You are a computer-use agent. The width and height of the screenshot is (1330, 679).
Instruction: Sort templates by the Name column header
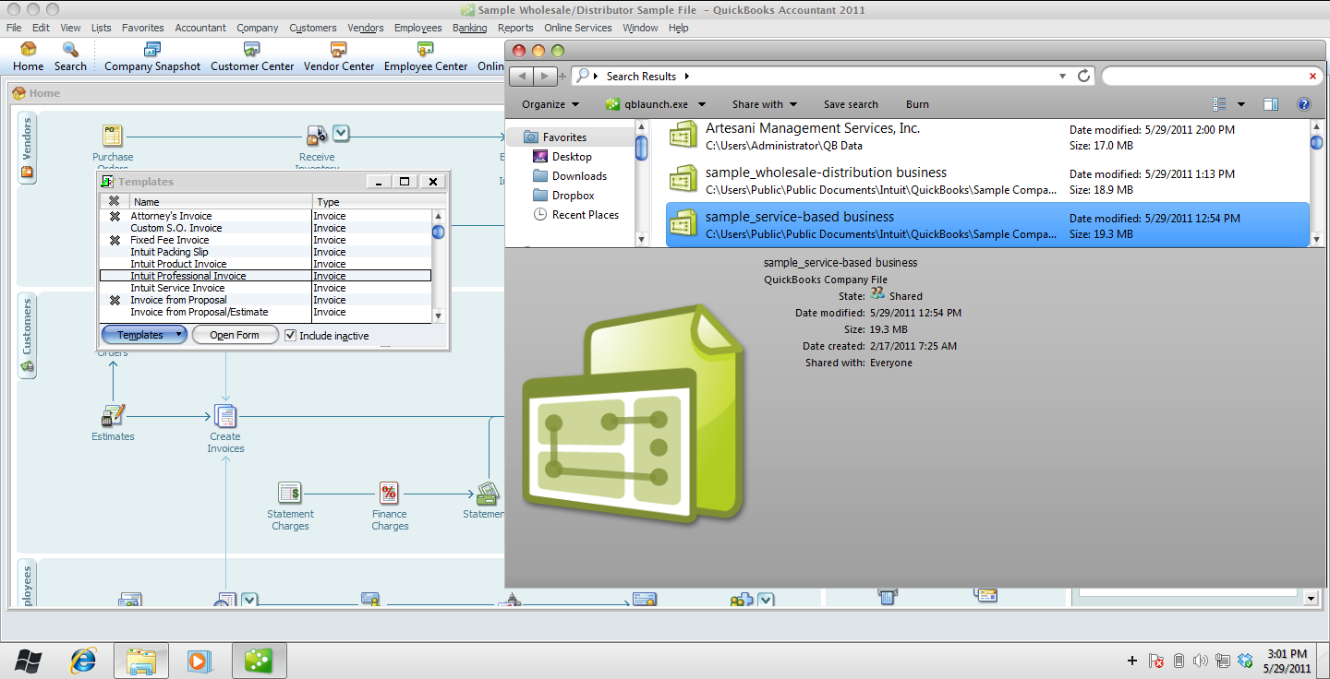pyautogui.click(x=220, y=201)
